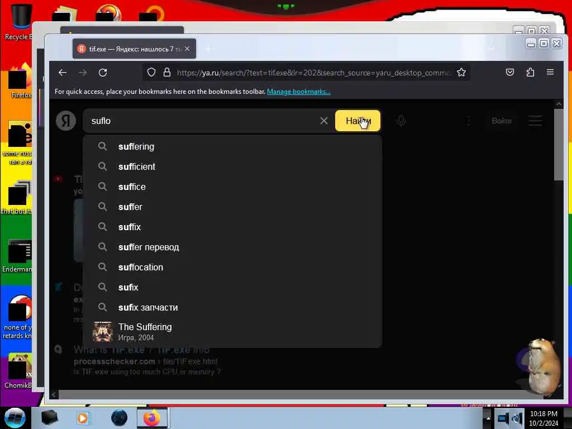Open Enderman desktop icon
572x429 pixels.
click(18, 255)
